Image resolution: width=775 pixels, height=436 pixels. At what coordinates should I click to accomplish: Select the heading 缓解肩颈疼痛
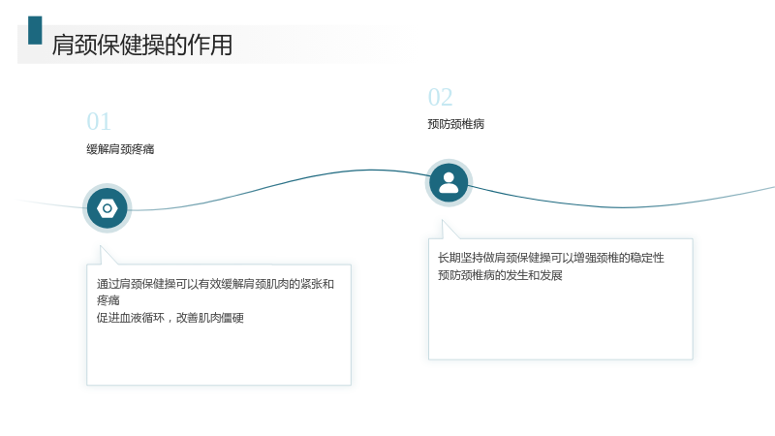(120, 149)
